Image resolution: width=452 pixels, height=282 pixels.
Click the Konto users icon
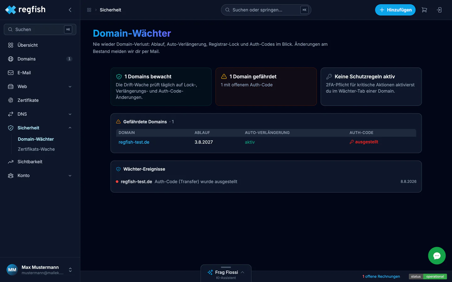[x=11, y=175]
